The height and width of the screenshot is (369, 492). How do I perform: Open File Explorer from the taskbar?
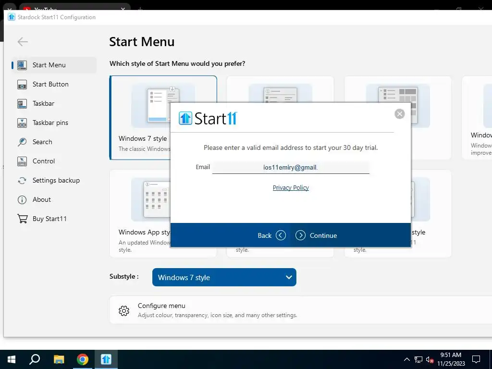tap(59, 359)
